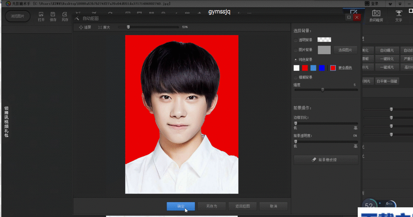The image size is (413, 217).
Task: Click the 选择图片 button
Action: tap(345, 50)
